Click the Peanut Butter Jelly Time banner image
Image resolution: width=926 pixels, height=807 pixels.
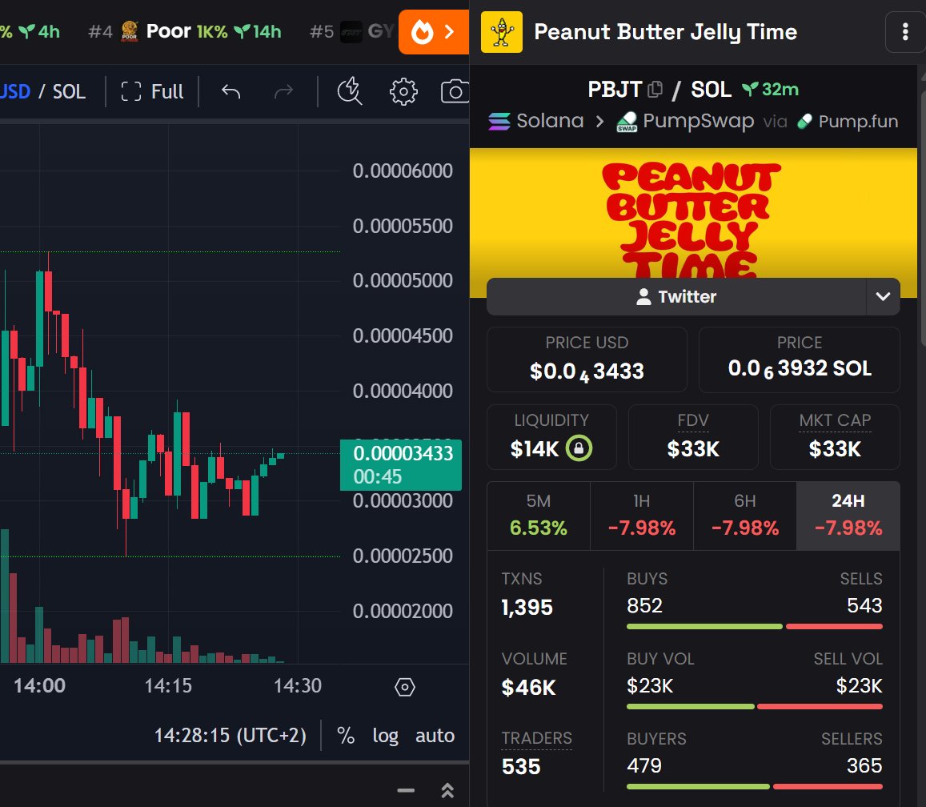[x=693, y=214]
